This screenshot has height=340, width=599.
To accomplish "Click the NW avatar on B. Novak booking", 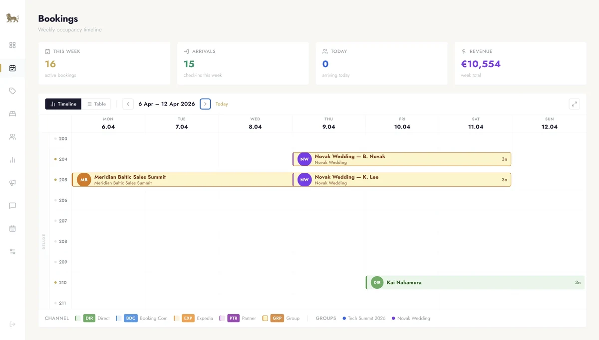I will (x=304, y=159).
